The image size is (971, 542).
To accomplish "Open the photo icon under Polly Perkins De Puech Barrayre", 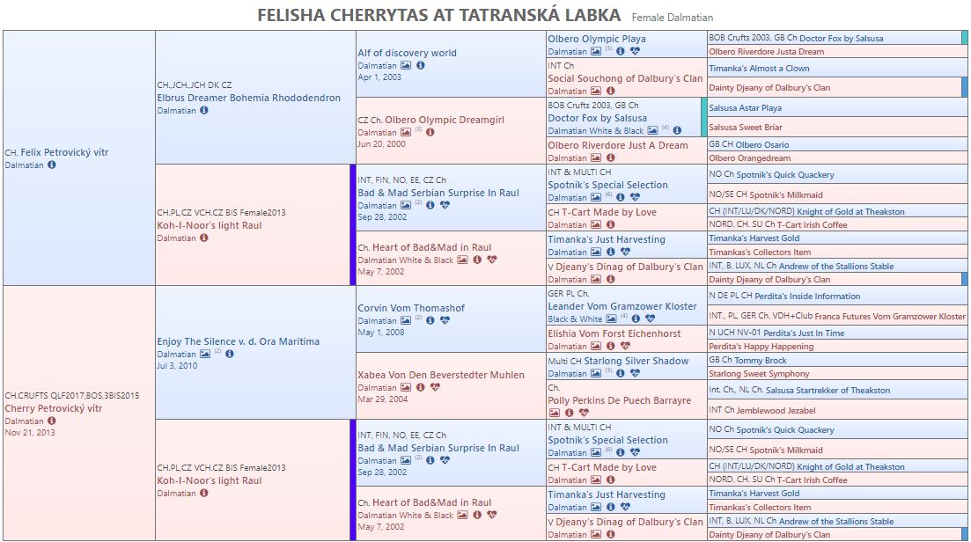I will point(555,413).
